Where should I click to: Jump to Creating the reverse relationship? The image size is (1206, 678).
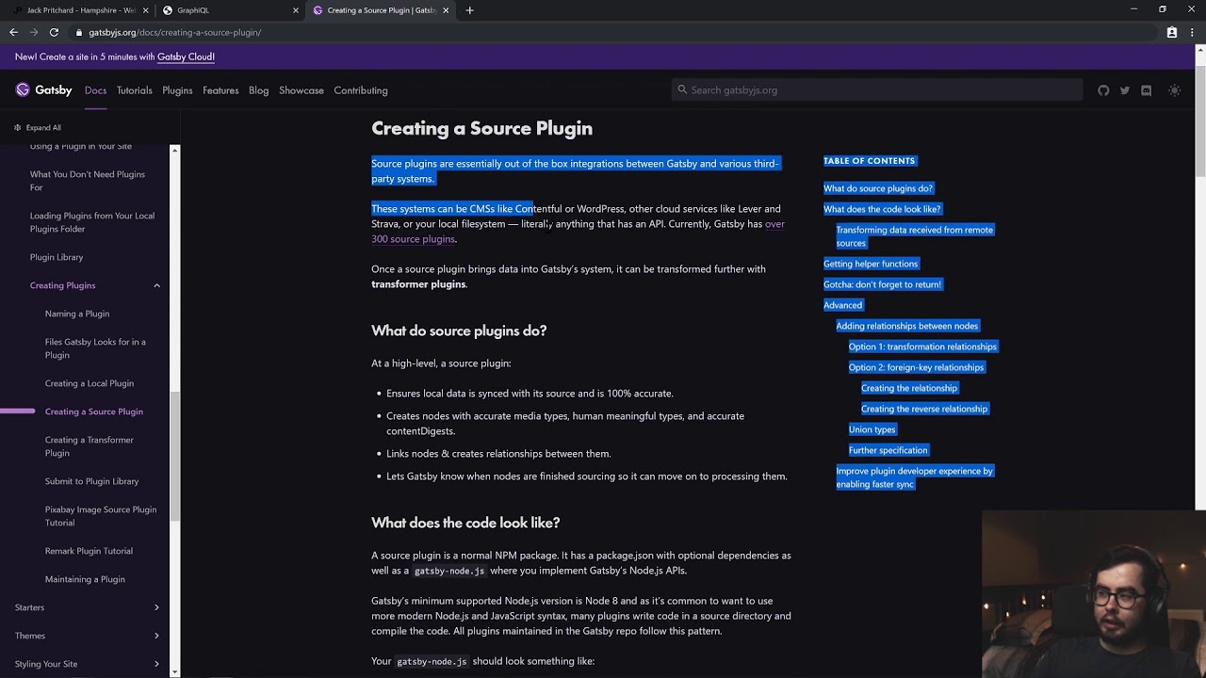[x=924, y=409]
